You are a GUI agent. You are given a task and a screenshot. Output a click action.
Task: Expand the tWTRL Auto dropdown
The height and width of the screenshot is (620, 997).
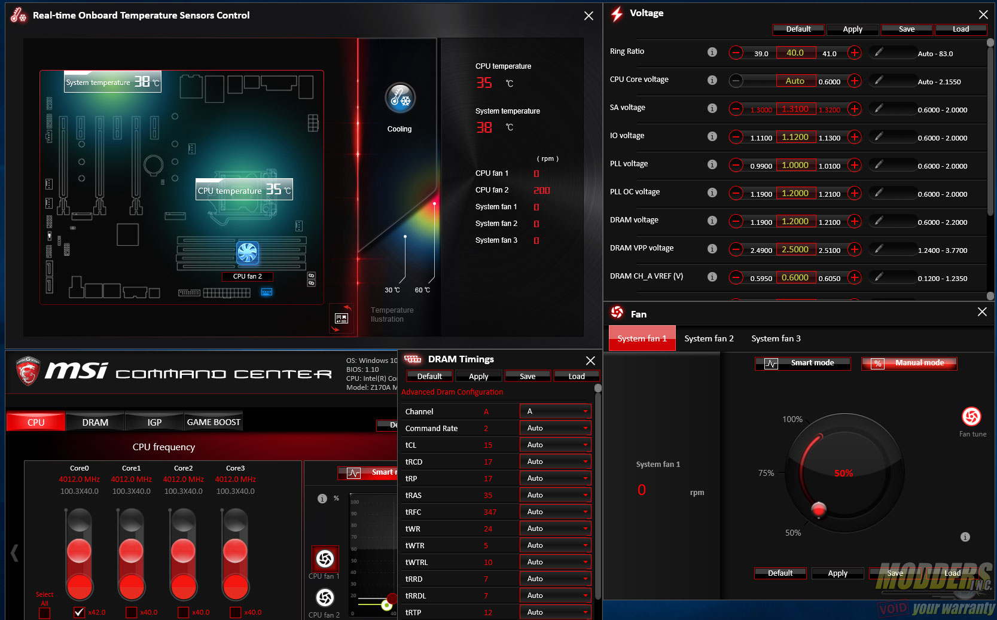(556, 562)
